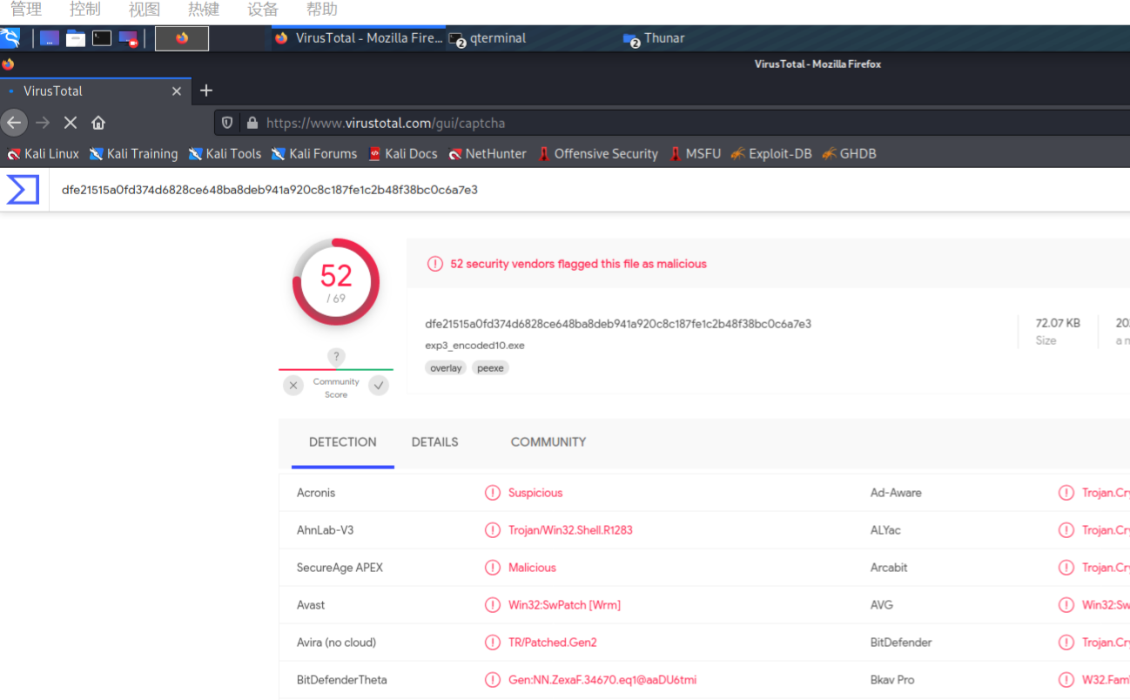Screen dimensions: 1130x700
Task: Open the MSFU bookmark
Action: (695, 154)
